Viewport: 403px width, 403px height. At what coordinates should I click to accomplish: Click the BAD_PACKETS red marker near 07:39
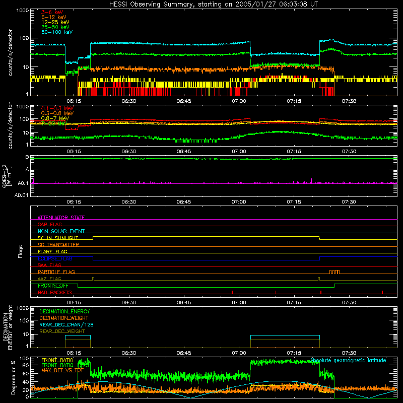[382, 292]
